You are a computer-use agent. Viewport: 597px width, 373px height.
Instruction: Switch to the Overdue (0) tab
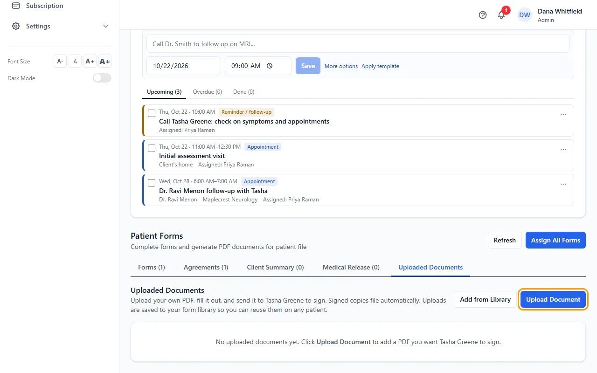(207, 92)
